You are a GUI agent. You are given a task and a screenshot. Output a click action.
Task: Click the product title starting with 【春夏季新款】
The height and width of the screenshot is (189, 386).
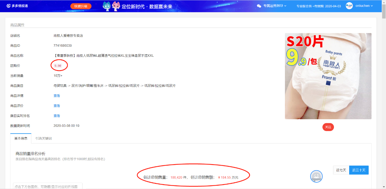104,56
